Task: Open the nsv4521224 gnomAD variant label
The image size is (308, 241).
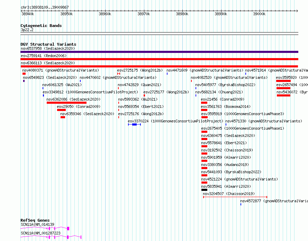Action: 239,179
